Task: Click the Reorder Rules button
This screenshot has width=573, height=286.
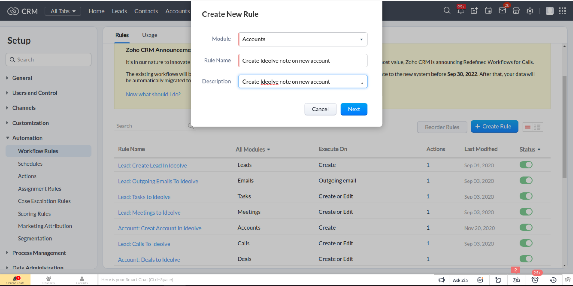Action: point(442,127)
